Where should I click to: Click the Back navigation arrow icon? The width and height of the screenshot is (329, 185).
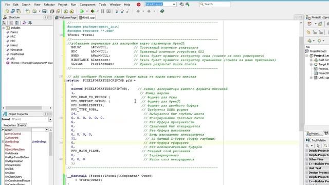point(138,11)
